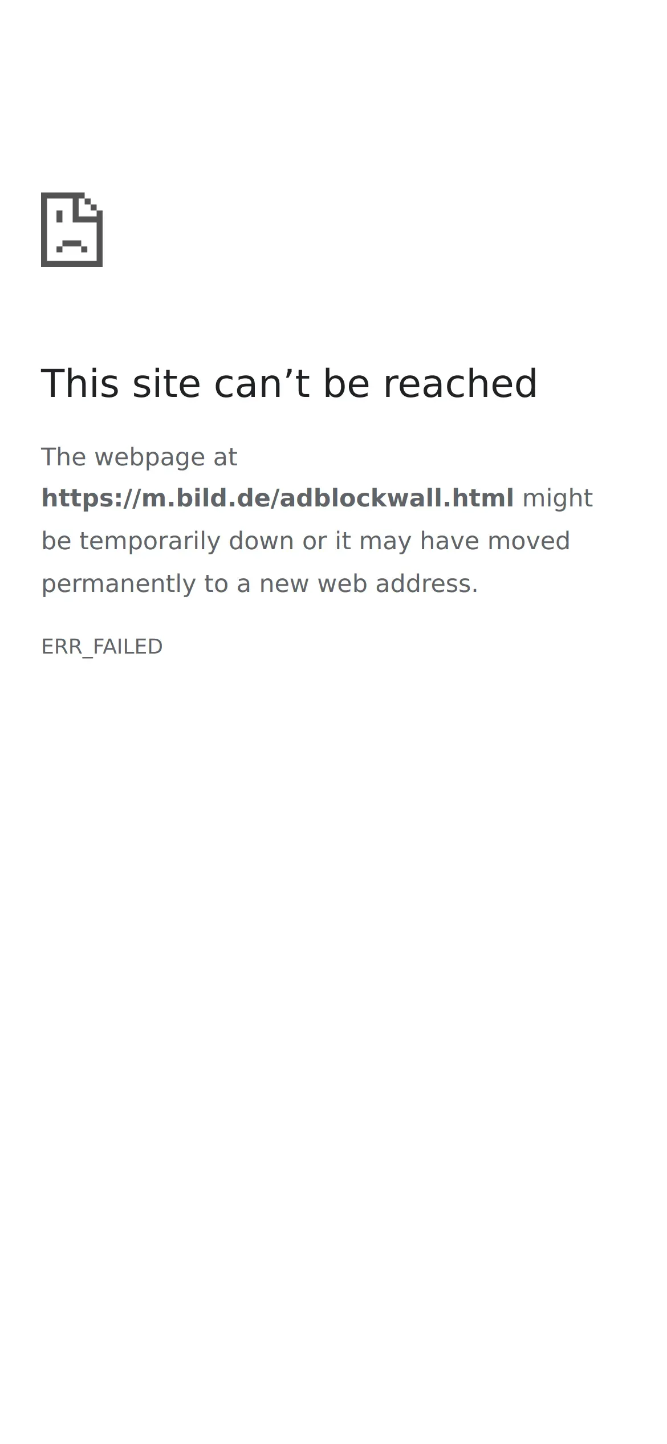Click the word "site" in the heading
The width and height of the screenshot is (667, 1444).
coord(166,383)
